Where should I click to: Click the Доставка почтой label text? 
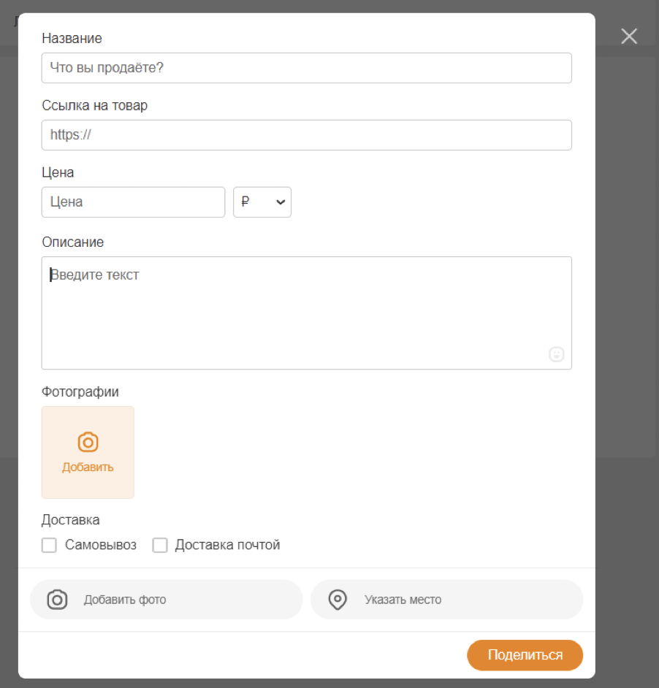click(227, 545)
